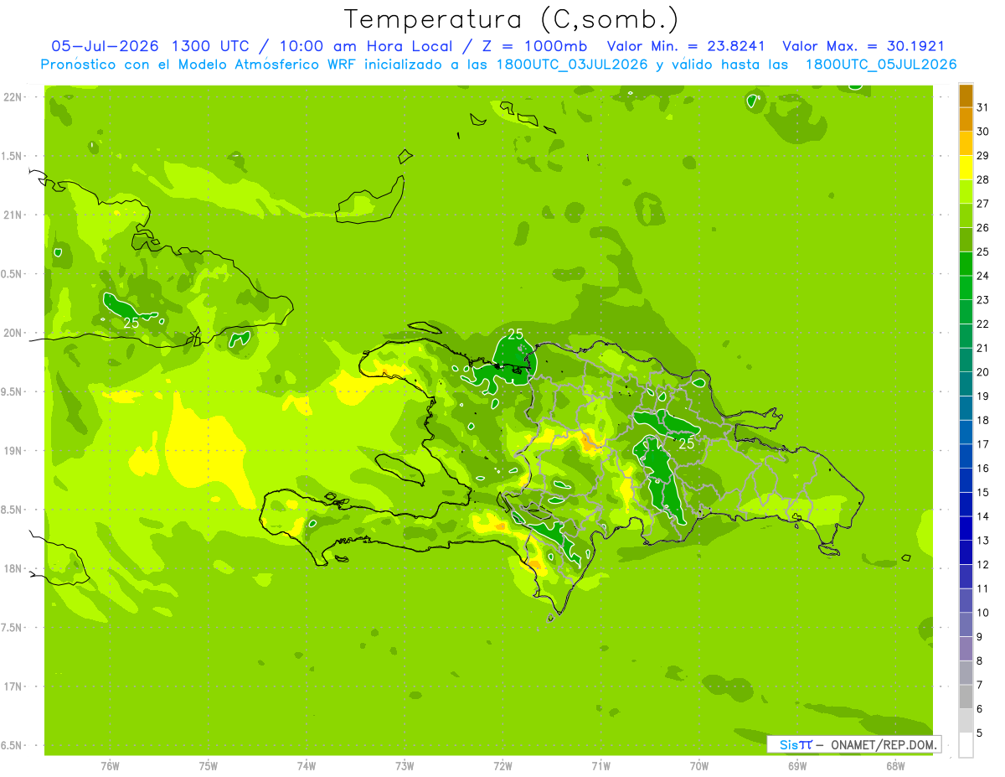1005x777 pixels.
Task: Click the '73W' longitude label
Action: pyautogui.click(x=405, y=766)
